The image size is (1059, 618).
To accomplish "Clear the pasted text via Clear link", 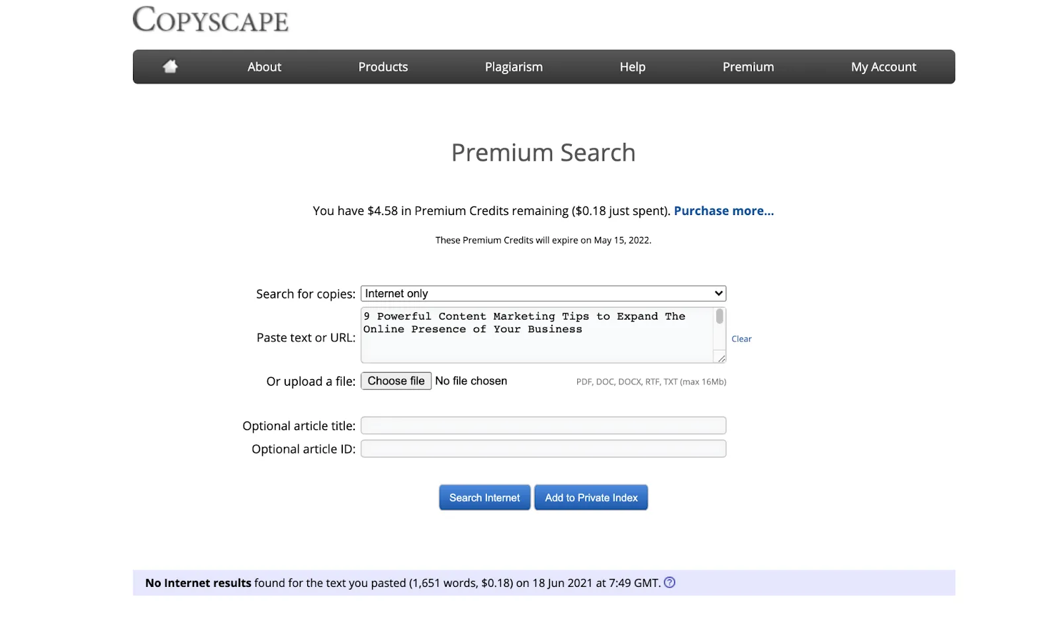I will coord(741,339).
